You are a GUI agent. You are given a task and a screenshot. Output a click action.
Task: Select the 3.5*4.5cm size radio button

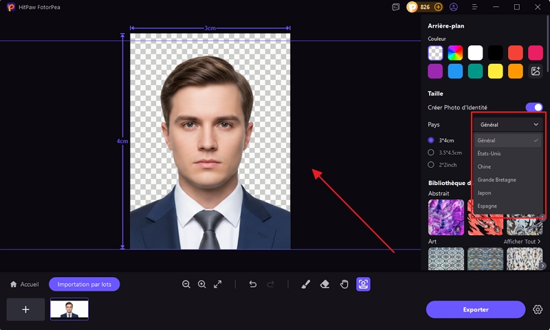click(x=431, y=152)
